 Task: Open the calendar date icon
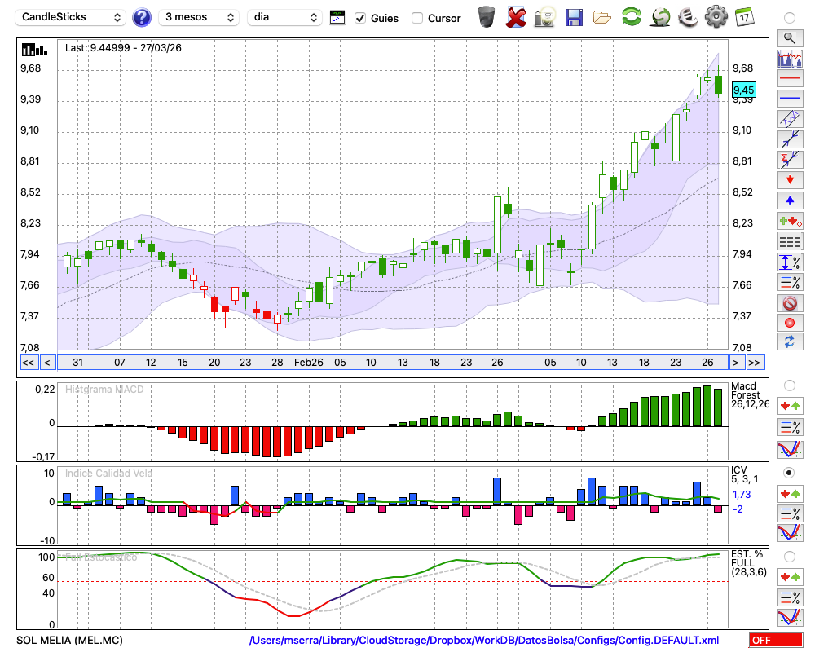(743, 17)
